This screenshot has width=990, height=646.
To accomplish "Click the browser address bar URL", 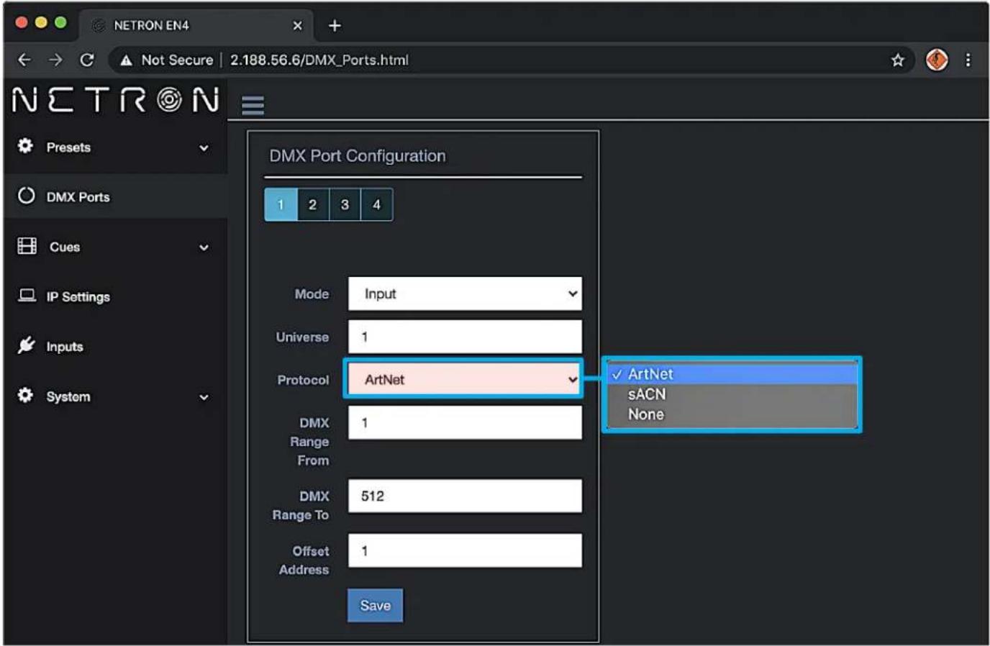I will point(319,60).
